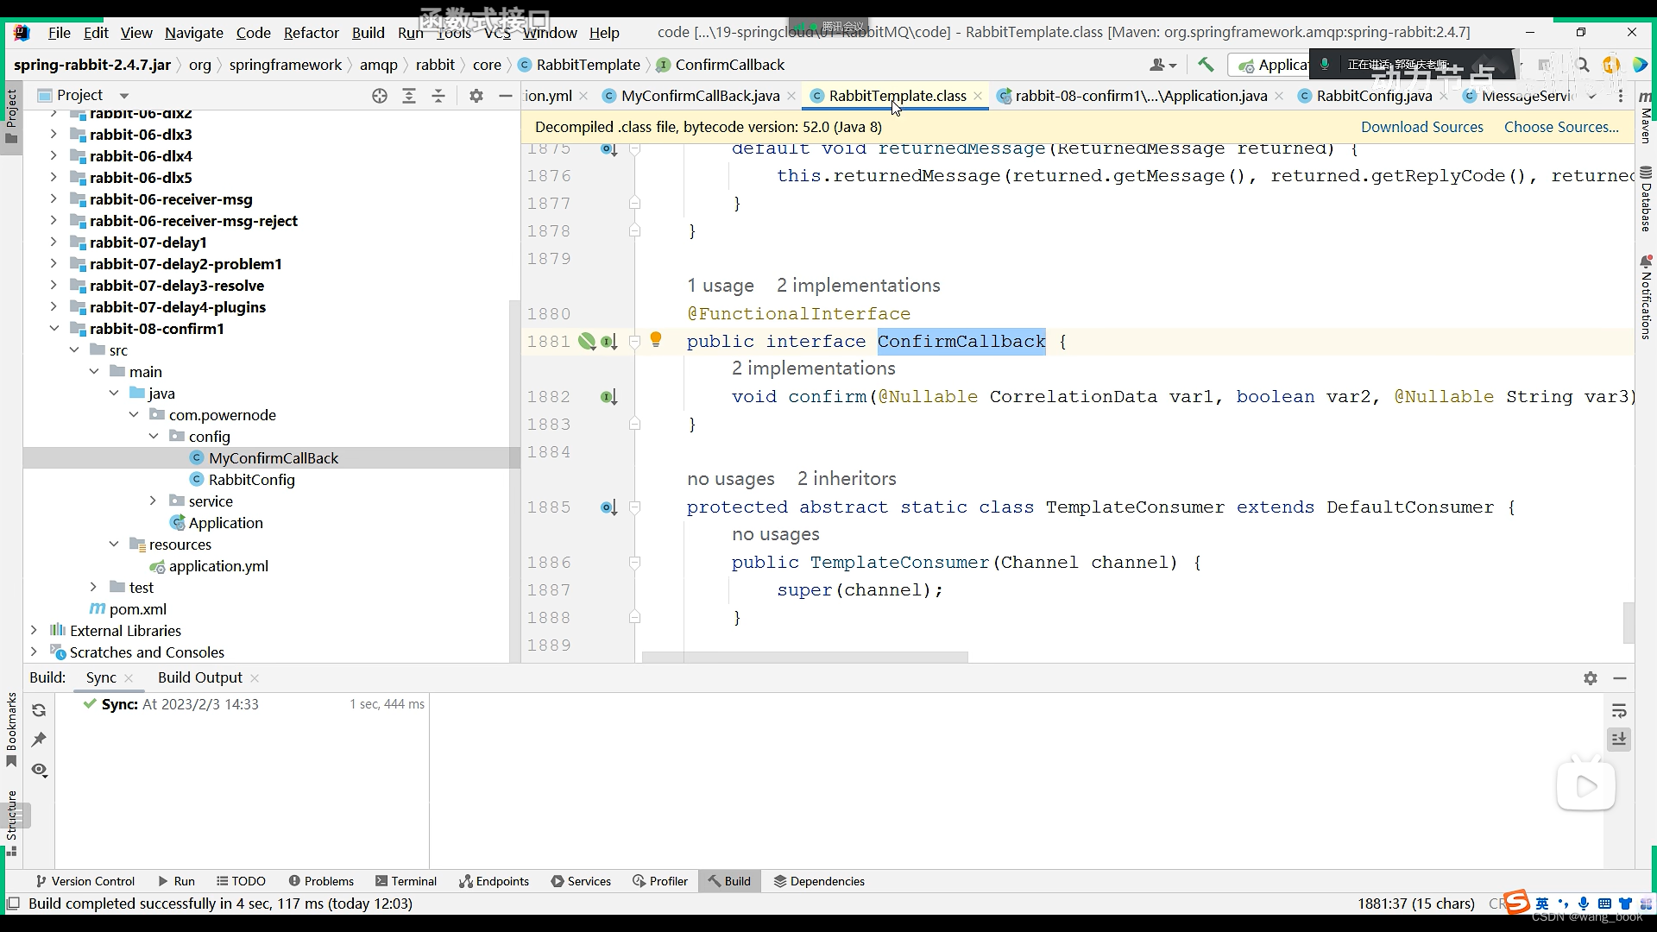The height and width of the screenshot is (932, 1657).
Task: Click the collapse all icon in Project panel
Action: pos(438,96)
